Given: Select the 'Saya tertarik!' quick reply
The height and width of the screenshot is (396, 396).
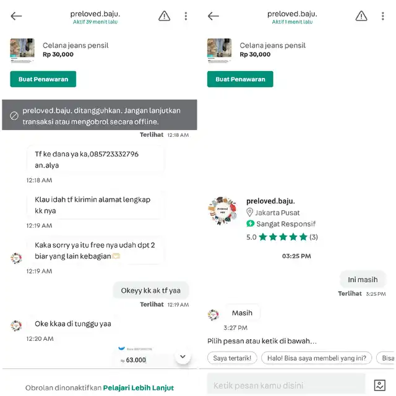Looking at the screenshot, I should point(232,358).
